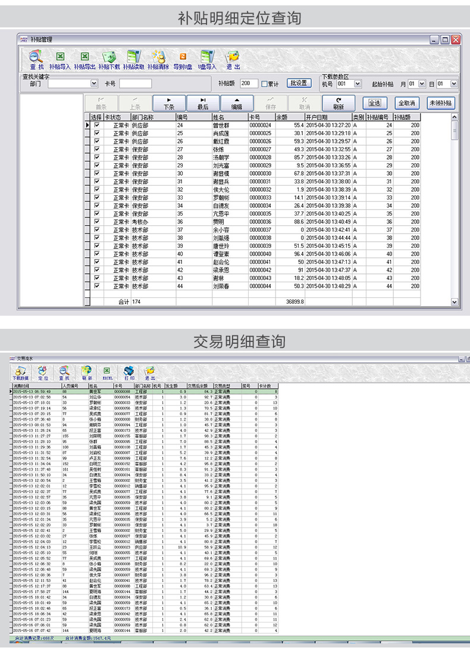Screen dimensions: 470x657
Task: Uncheck the selection box for 曾世群 row
Action: click(97, 126)
